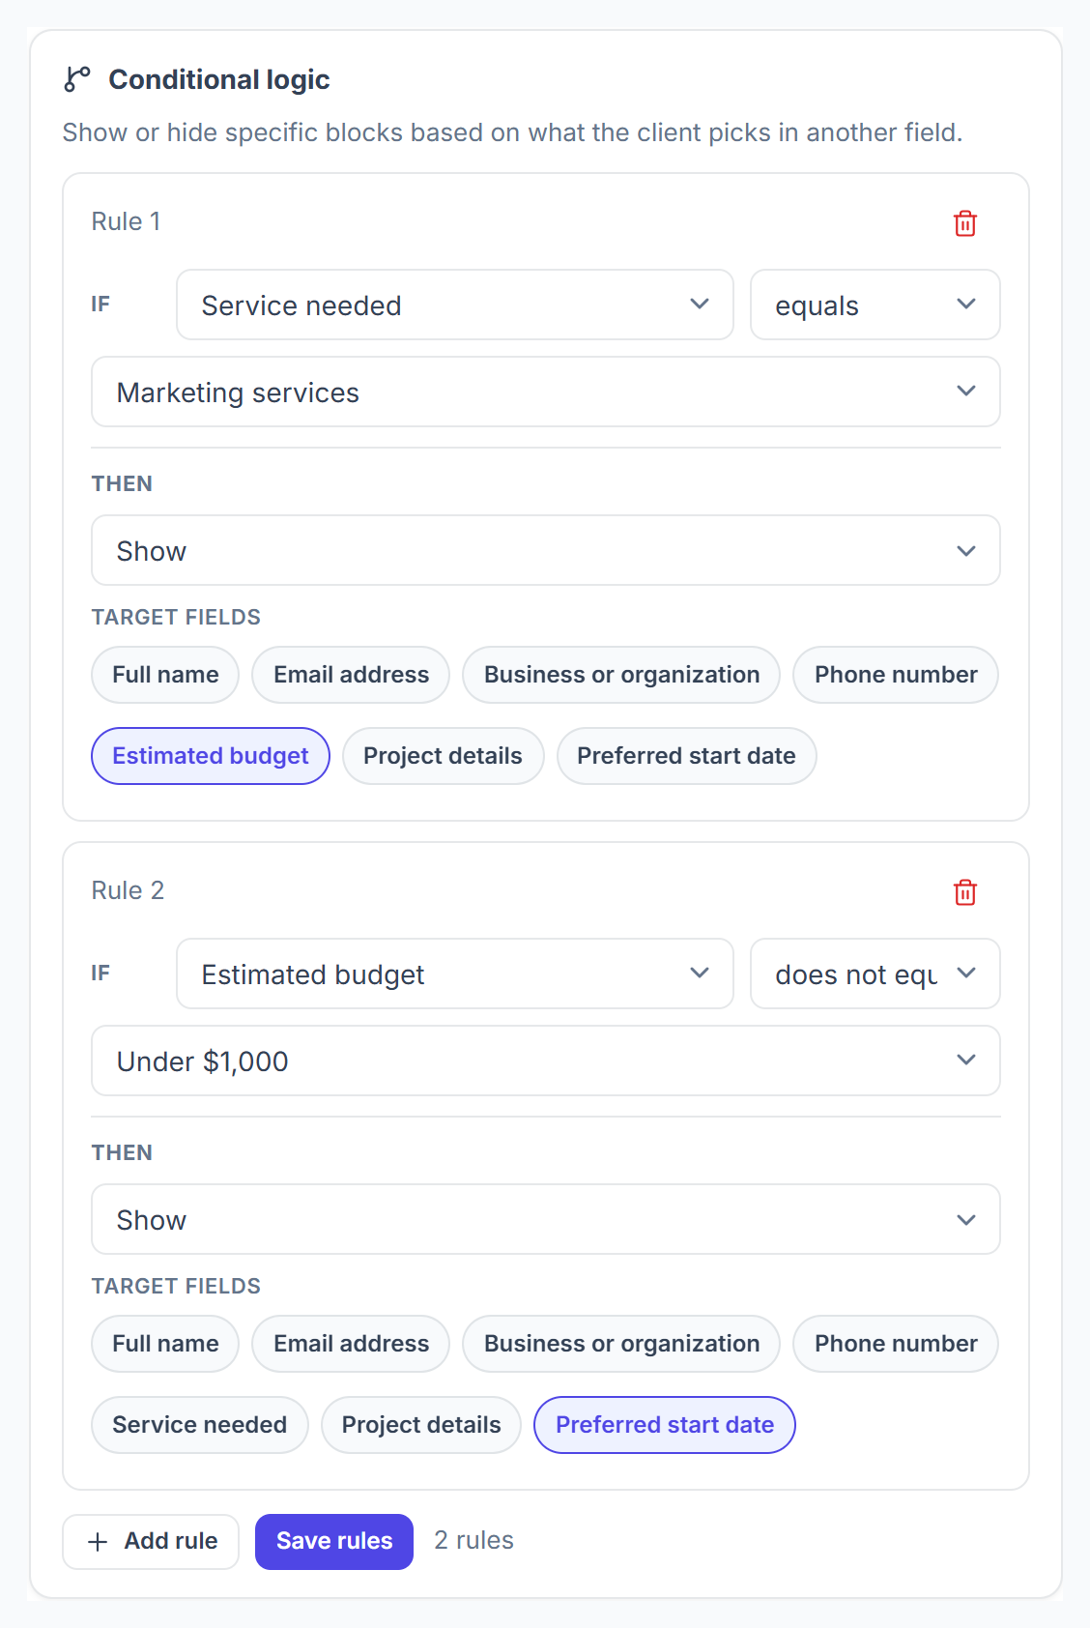Open Rule 2 'does not equal' operator dropdown
The image size is (1090, 1628).
click(875, 974)
